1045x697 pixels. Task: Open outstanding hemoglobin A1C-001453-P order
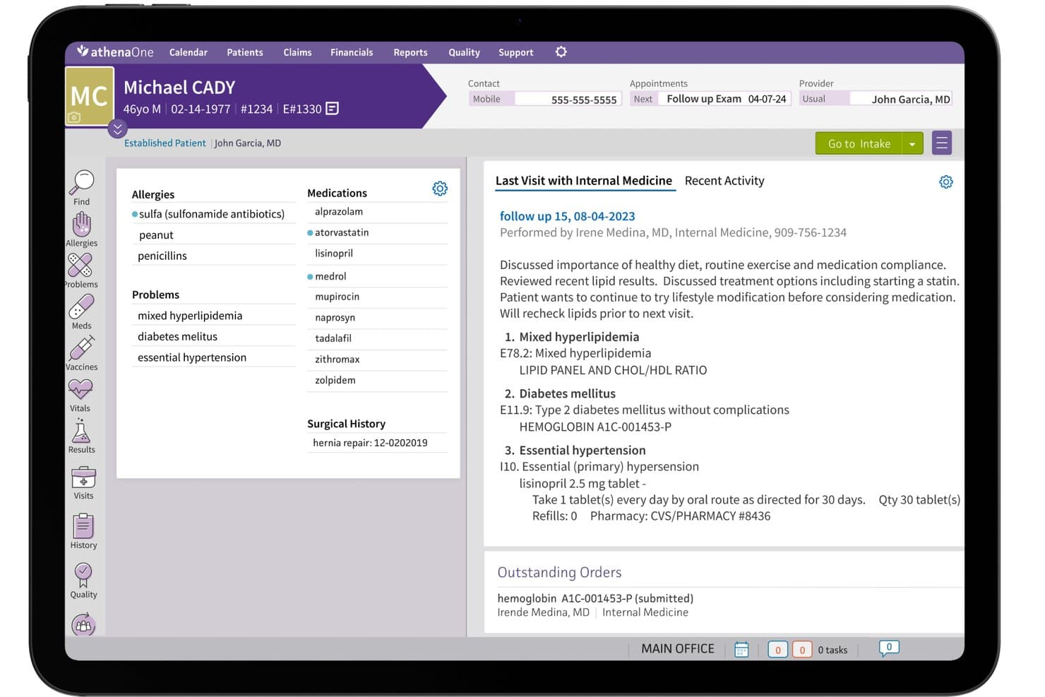click(x=595, y=598)
